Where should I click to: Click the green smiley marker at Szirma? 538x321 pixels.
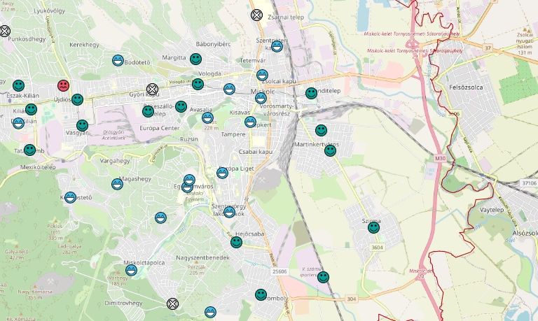[374, 227]
